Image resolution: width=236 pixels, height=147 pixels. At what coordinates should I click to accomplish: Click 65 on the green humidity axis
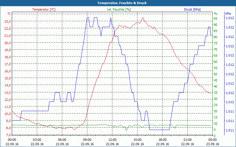pos(216,56)
